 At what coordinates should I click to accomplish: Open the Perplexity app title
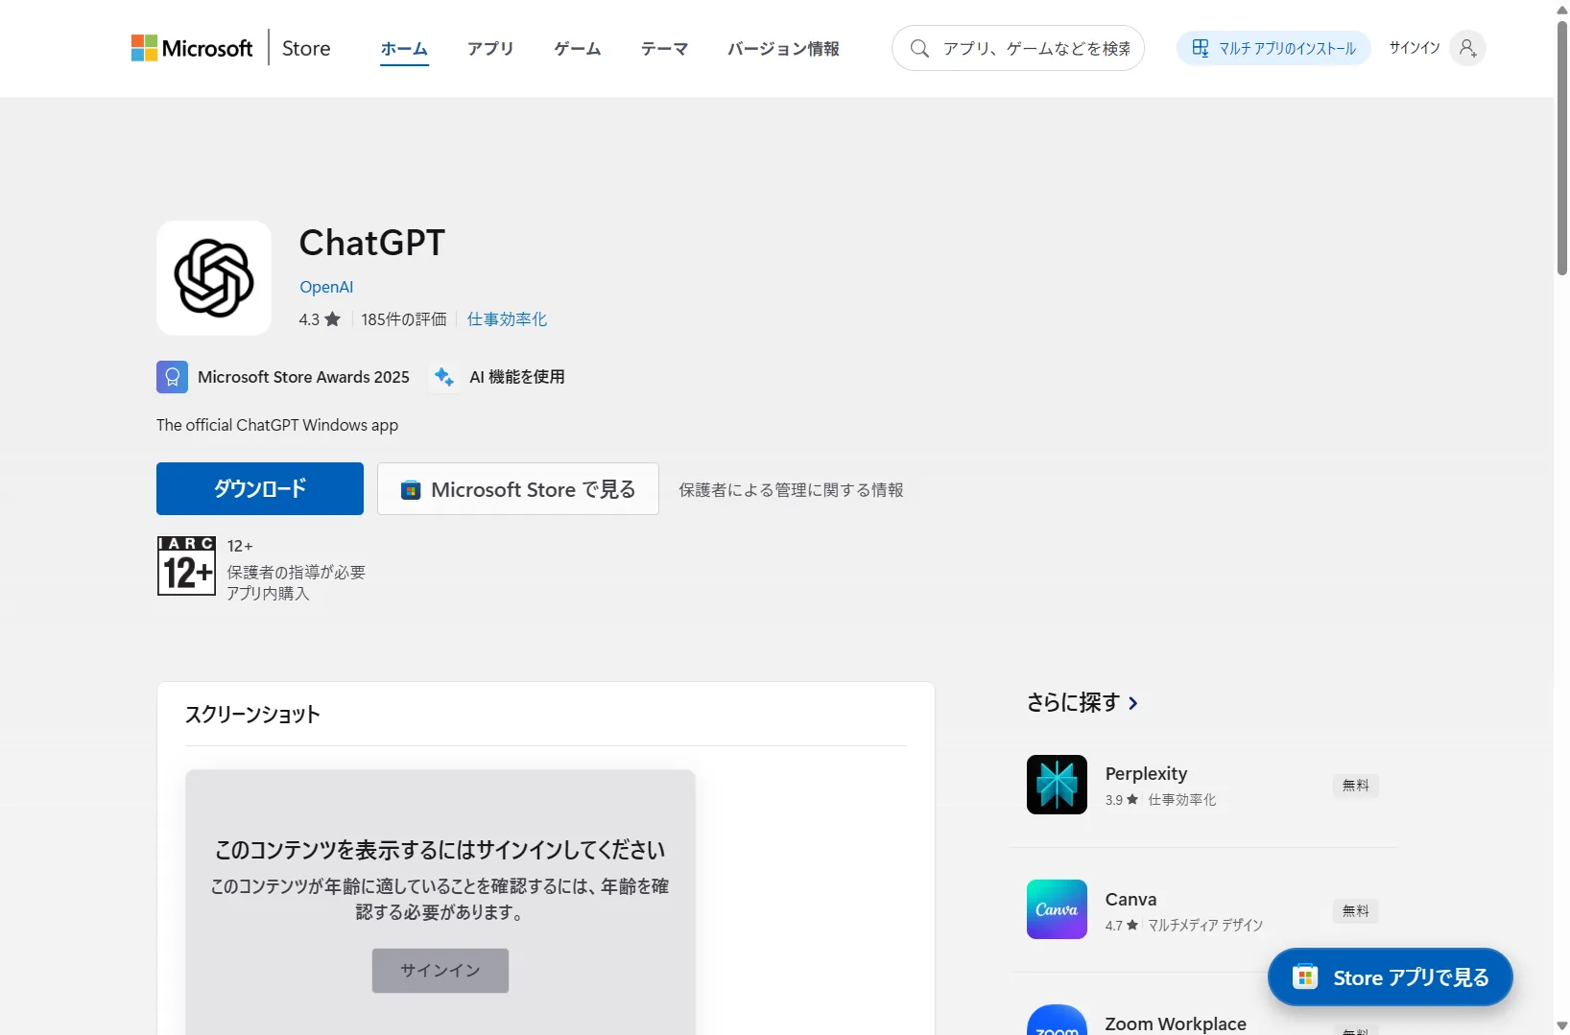tap(1146, 773)
